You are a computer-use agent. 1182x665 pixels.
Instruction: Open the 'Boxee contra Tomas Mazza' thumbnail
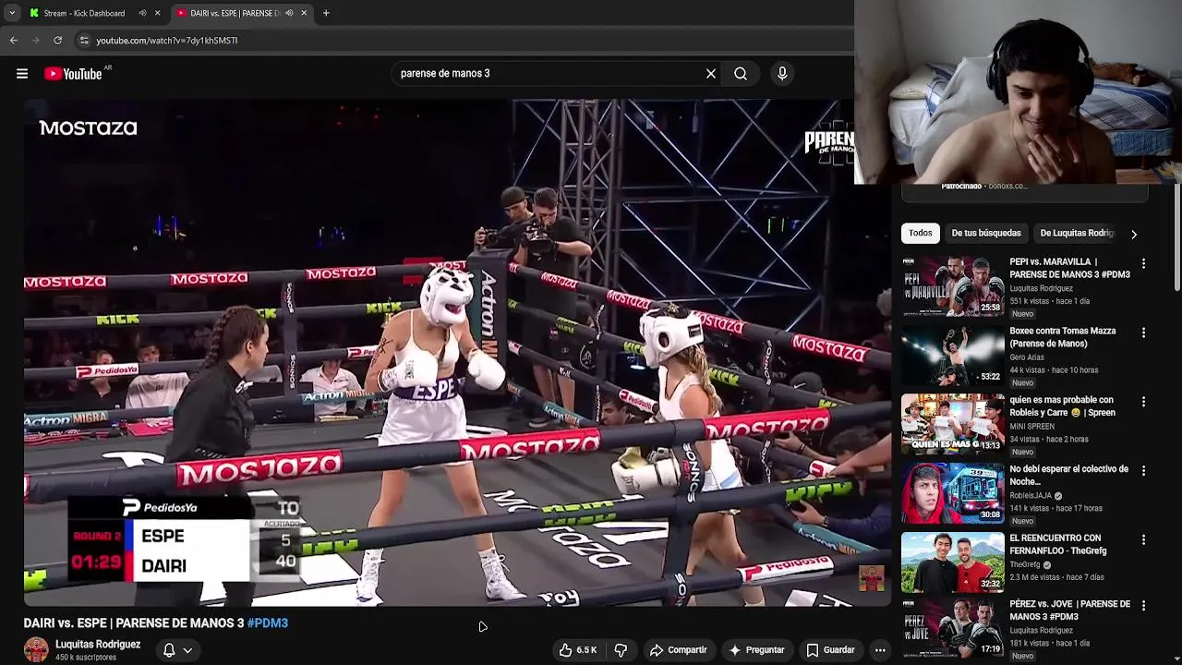coord(953,356)
